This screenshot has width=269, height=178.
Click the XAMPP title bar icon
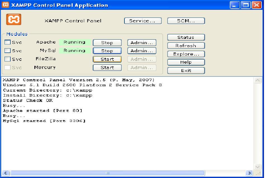[x=5, y=5]
